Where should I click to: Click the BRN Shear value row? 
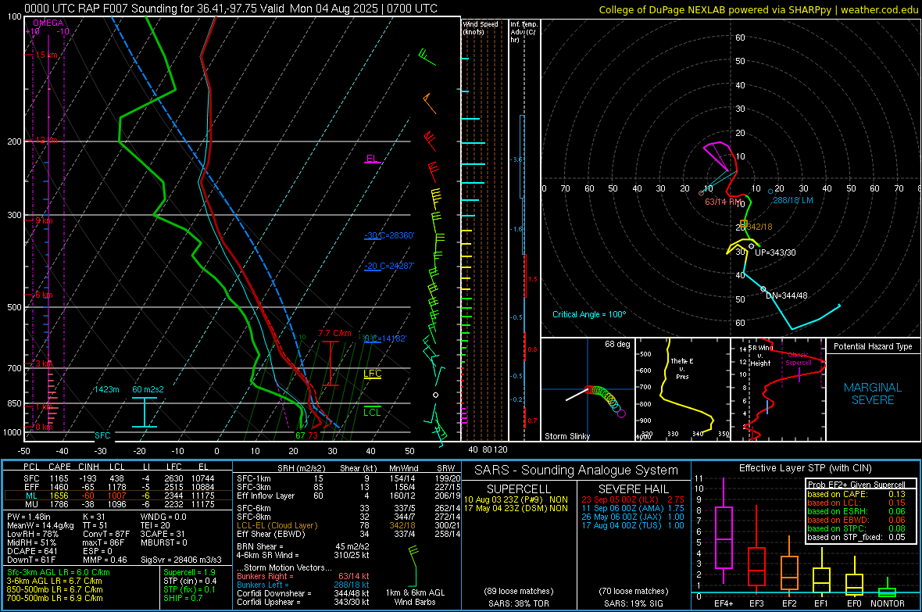(303, 546)
